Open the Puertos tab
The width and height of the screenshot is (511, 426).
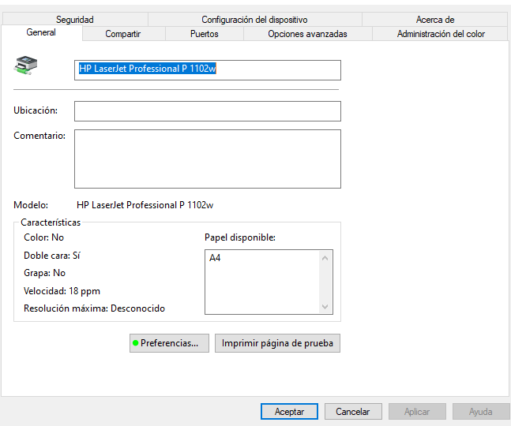[x=205, y=34]
